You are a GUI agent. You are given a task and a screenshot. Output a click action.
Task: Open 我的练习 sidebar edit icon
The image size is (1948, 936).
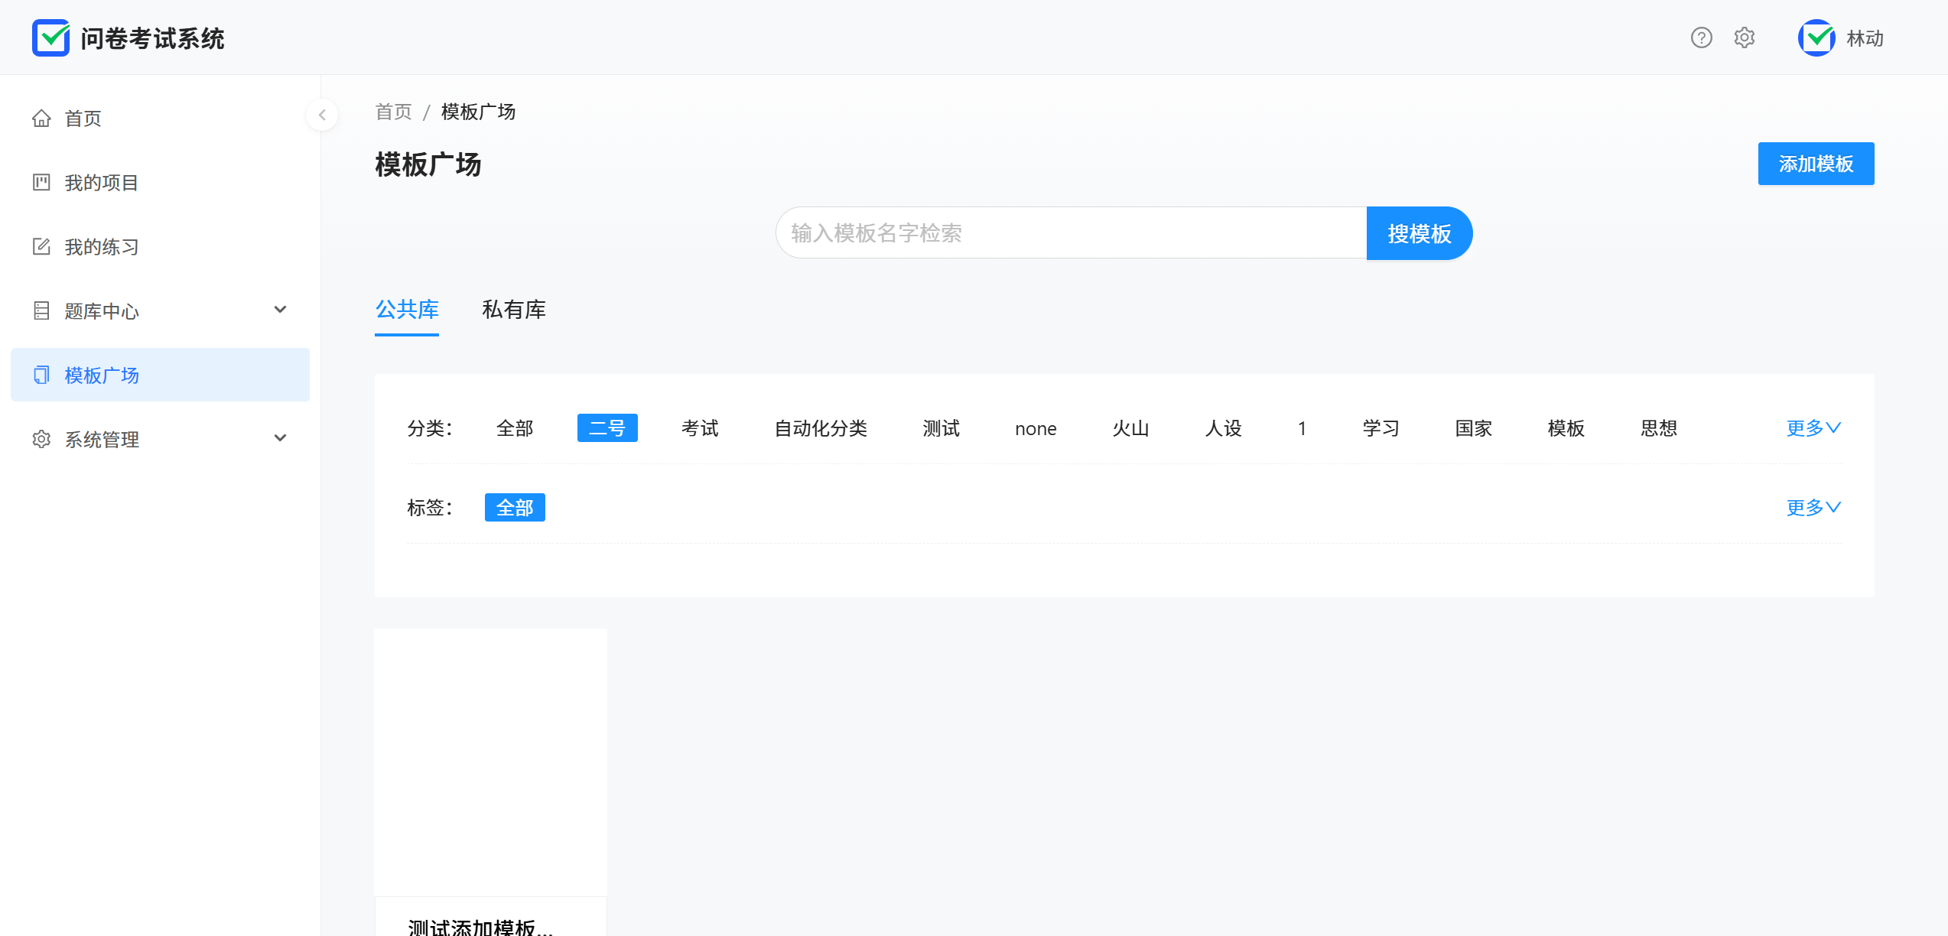coord(41,247)
